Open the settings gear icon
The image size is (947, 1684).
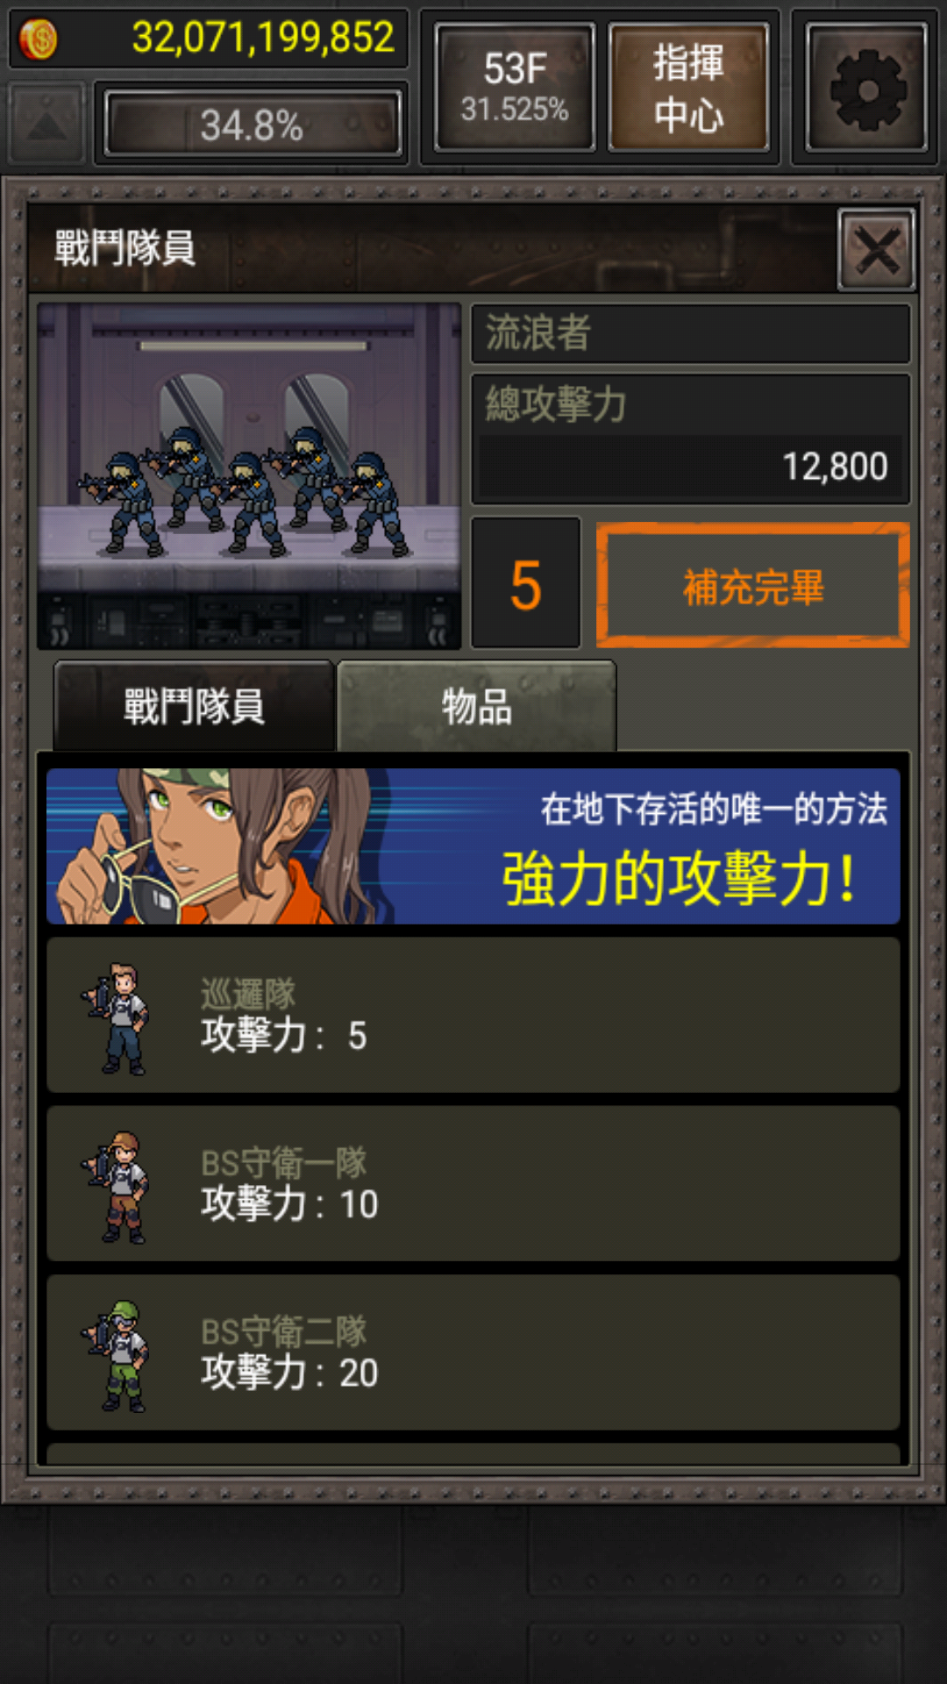[x=866, y=88]
